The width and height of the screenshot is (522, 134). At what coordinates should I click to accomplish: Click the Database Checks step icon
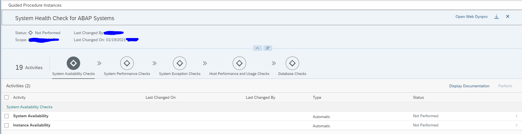292,63
